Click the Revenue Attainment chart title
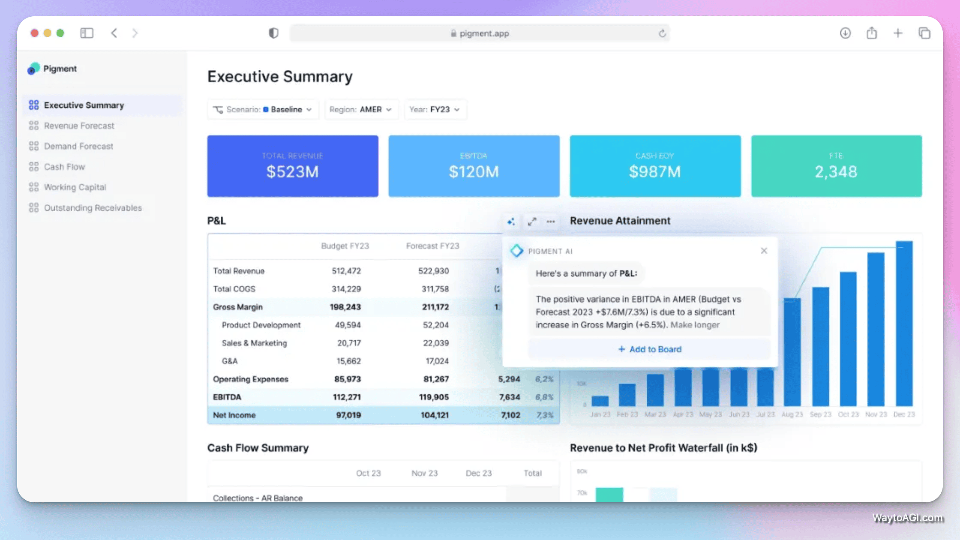The height and width of the screenshot is (540, 960). tap(620, 221)
